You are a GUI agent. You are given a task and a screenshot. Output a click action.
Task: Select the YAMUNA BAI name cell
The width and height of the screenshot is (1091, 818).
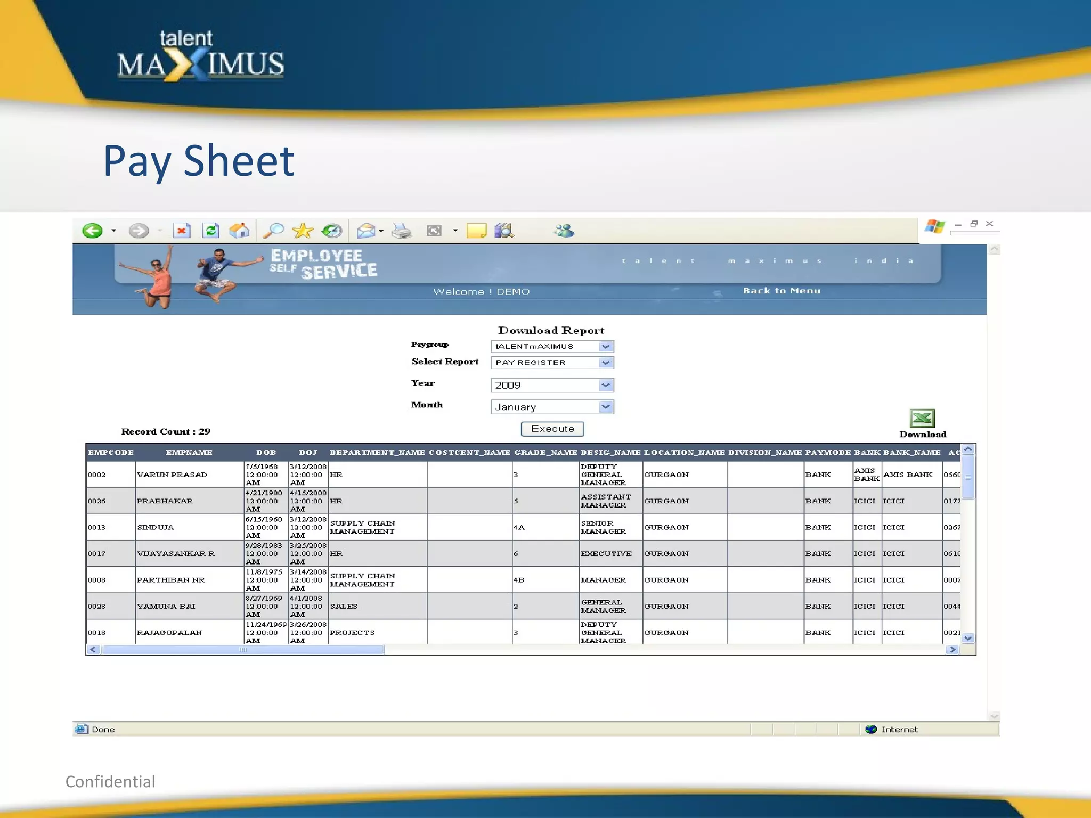189,607
